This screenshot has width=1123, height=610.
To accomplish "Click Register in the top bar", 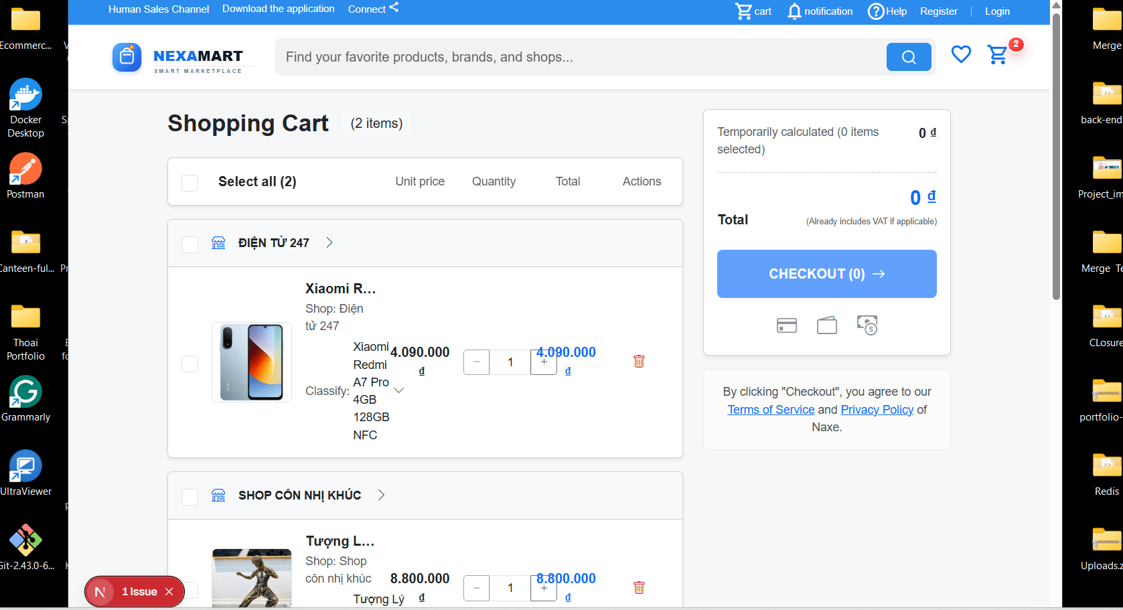I will pyautogui.click(x=939, y=11).
